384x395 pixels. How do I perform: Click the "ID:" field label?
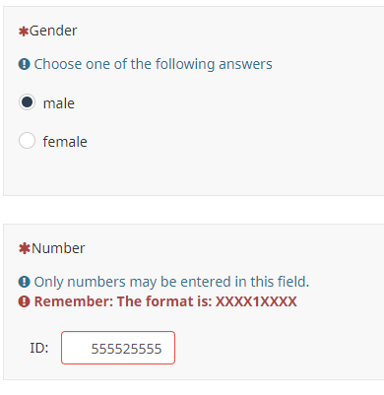click(39, 348)
